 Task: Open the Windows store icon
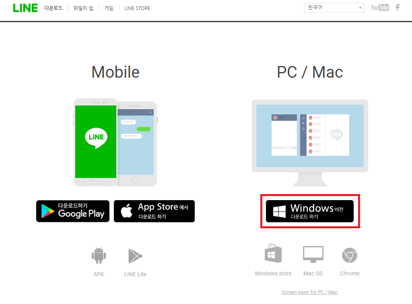(273, 253)
